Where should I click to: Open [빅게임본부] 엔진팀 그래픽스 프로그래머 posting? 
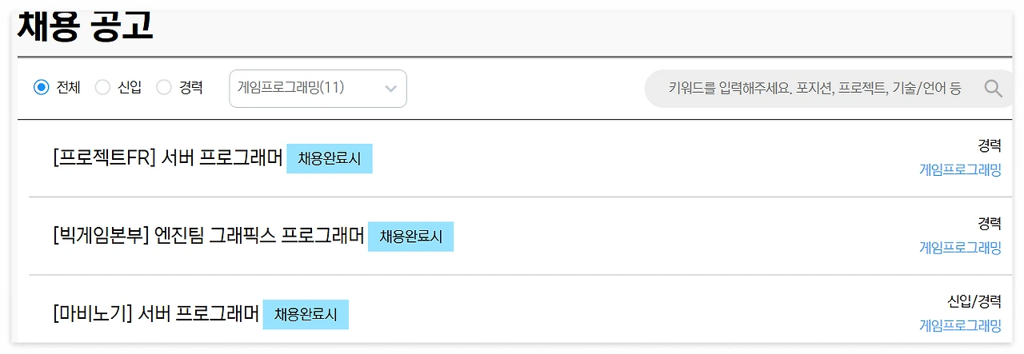[208, 236]
